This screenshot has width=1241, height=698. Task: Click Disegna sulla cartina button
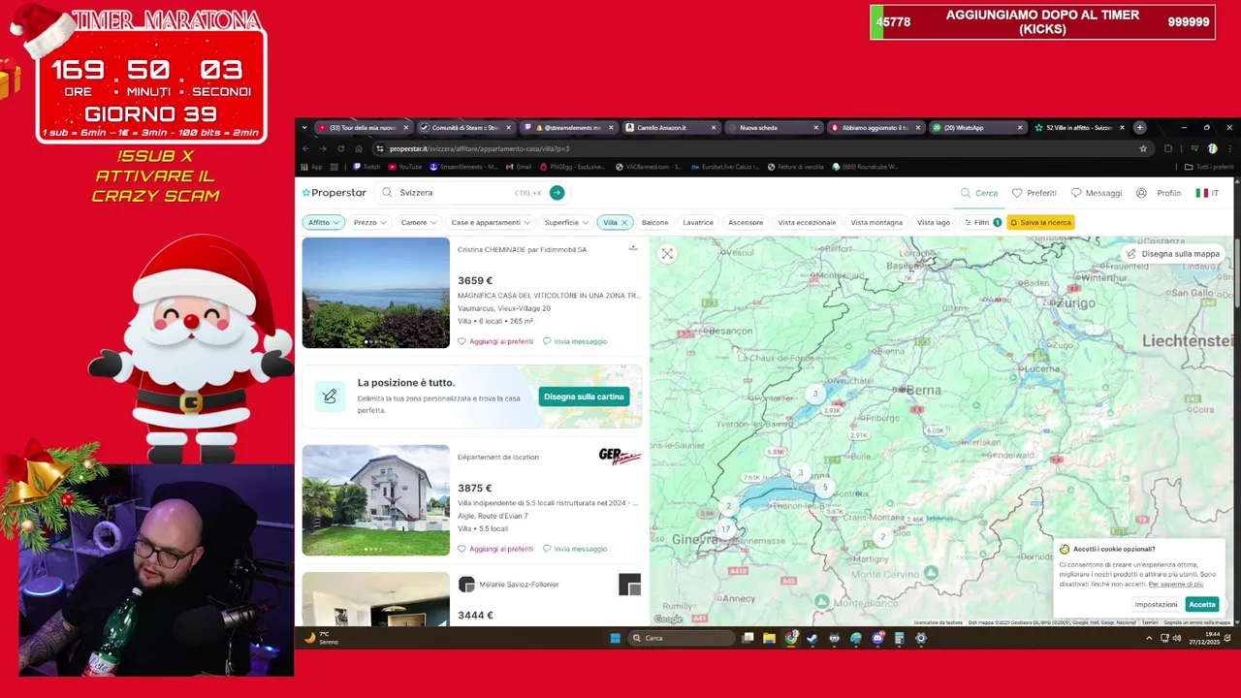point(584,397)
